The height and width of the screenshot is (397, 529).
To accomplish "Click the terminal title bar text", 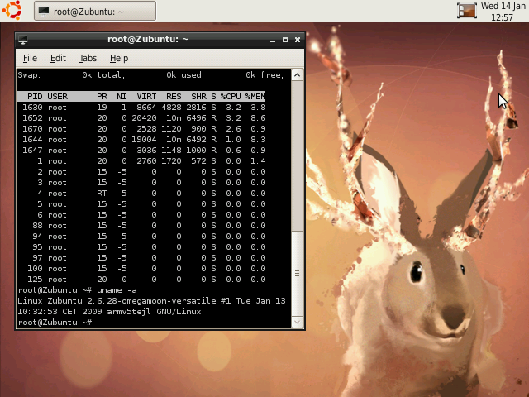I will coord(148,39).
